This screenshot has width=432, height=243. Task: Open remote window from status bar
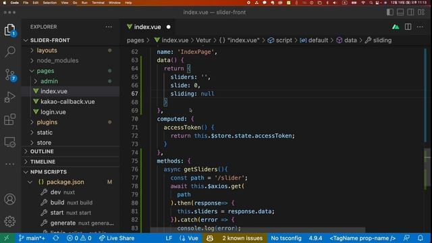coord(7,238)
